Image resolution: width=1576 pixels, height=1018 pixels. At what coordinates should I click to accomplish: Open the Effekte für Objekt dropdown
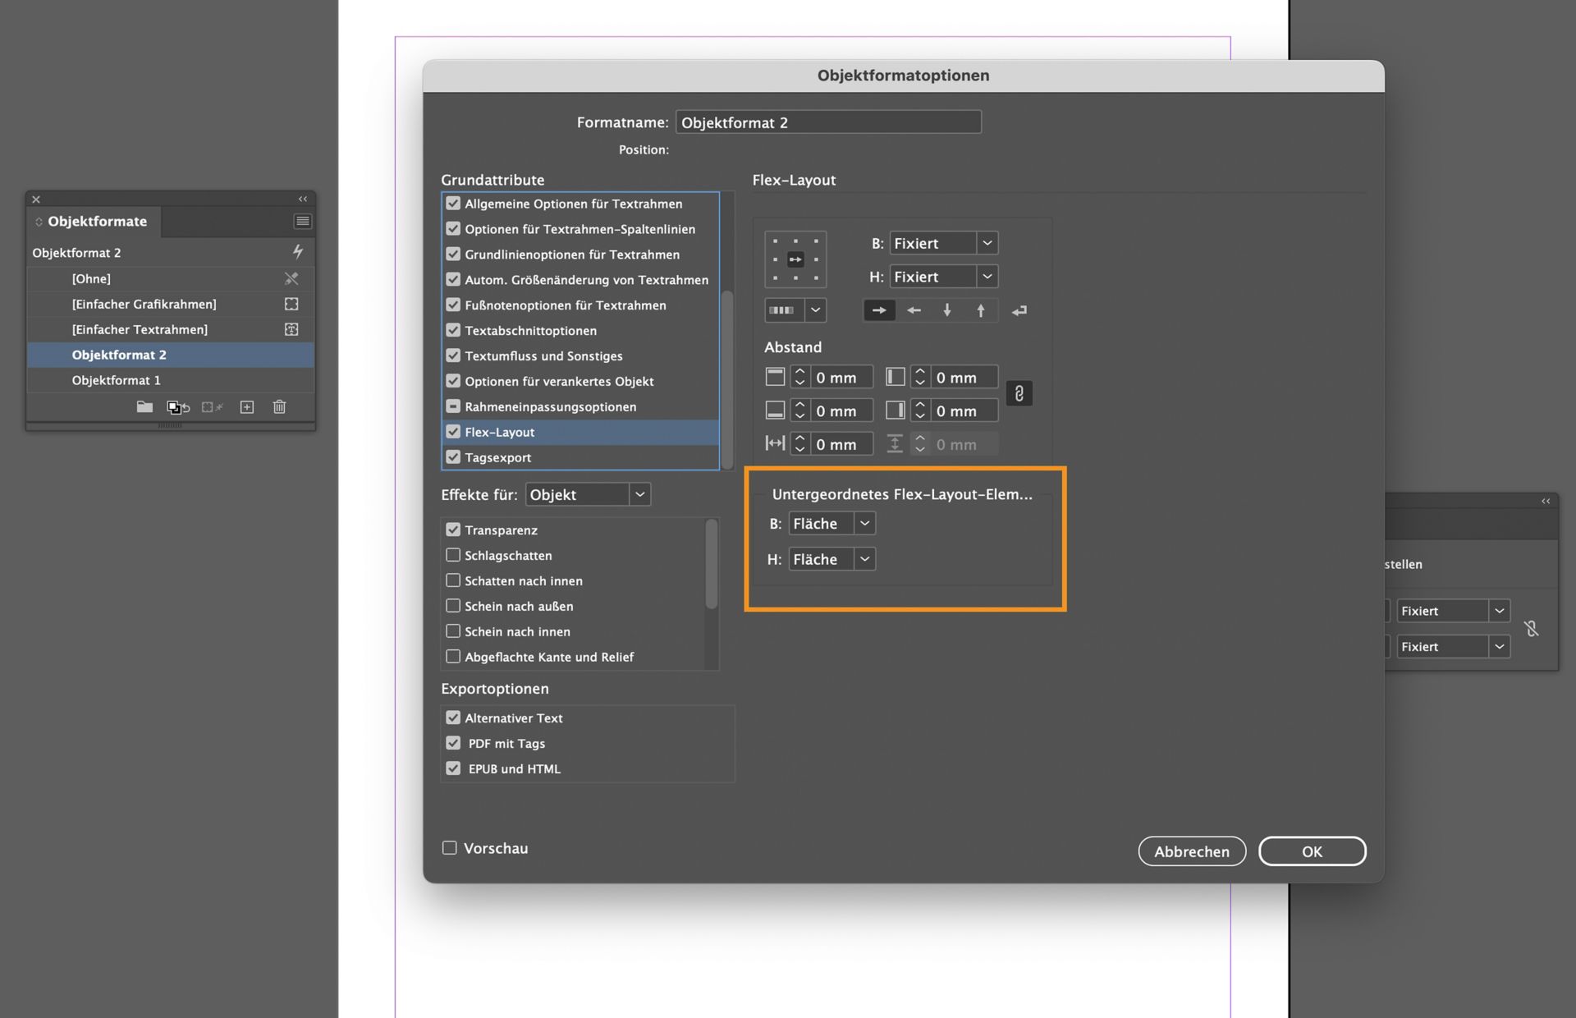point(587,494)
